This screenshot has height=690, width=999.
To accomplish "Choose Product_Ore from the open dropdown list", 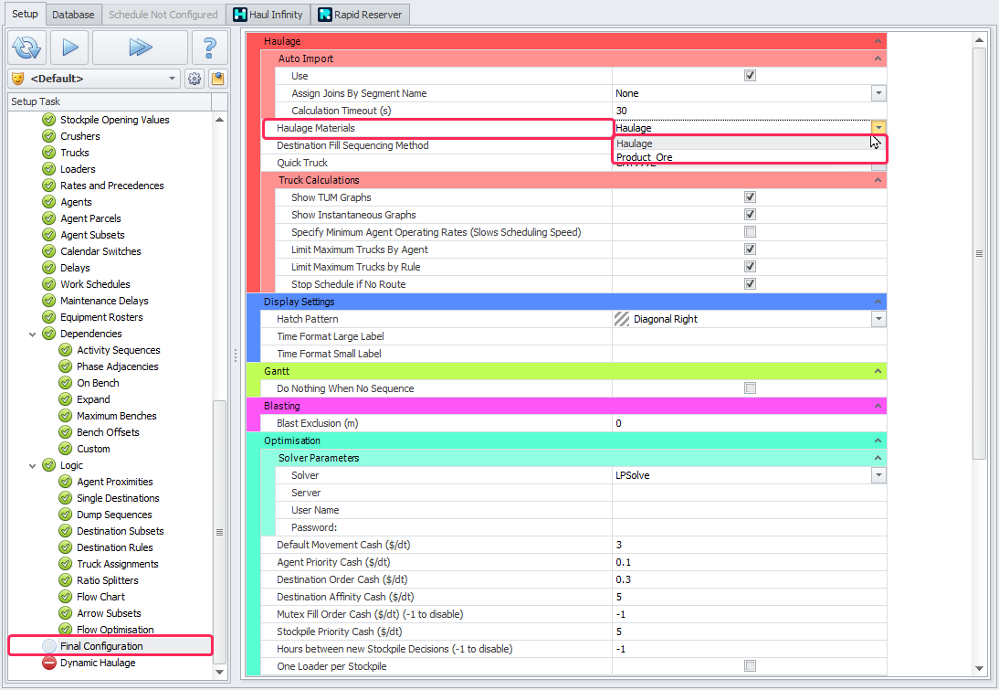I will (645, 157).
